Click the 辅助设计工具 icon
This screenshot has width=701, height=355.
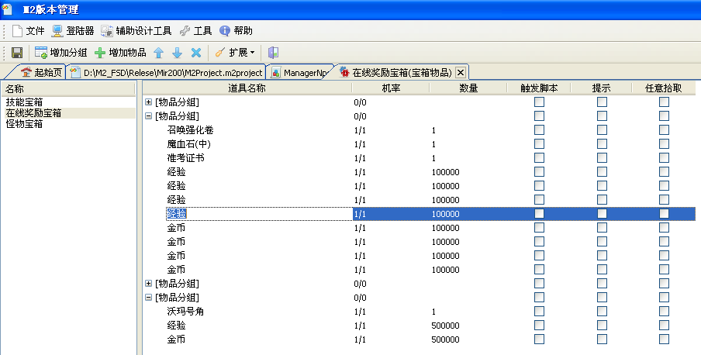click(107, 31)
